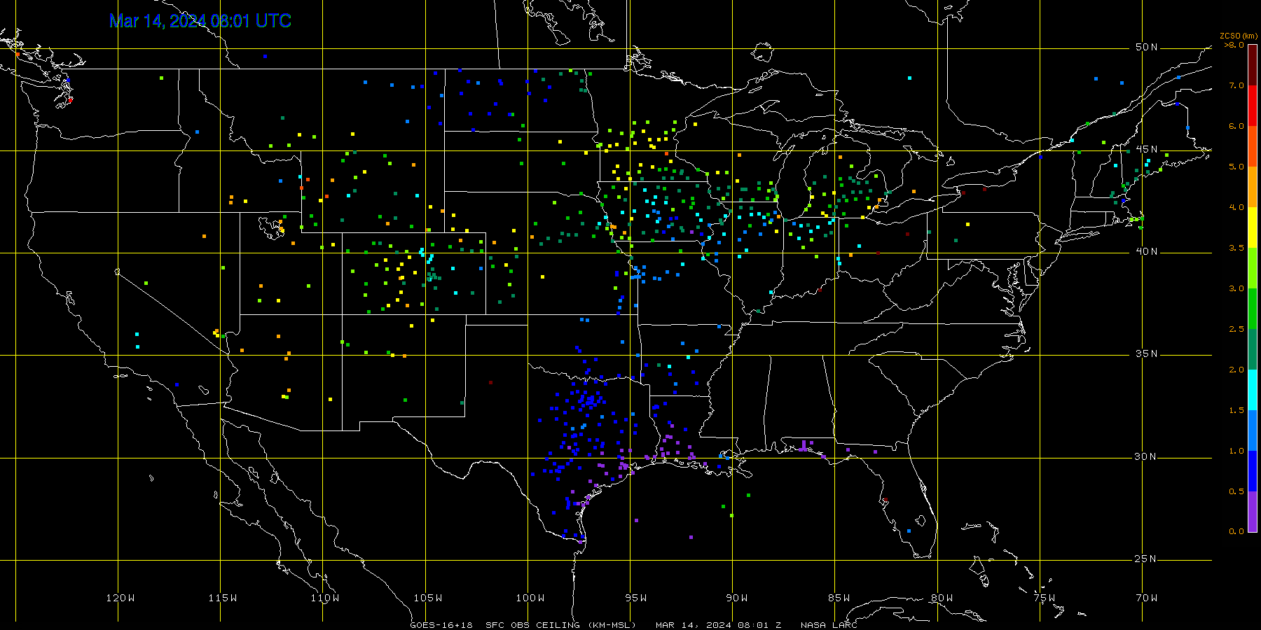Click the '105 W' longitude label
The height and width of the screenshot is (630, 1261).
pos(427,598)
